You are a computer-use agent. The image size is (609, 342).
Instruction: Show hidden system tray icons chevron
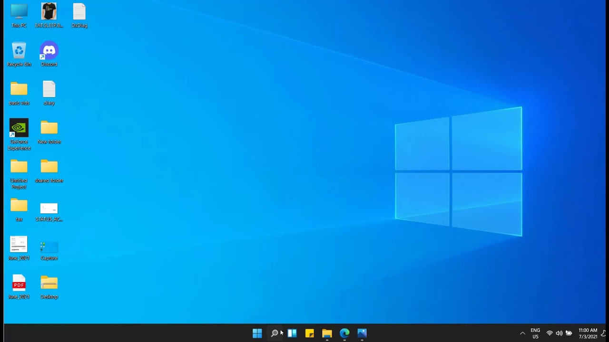click(522, 333)
